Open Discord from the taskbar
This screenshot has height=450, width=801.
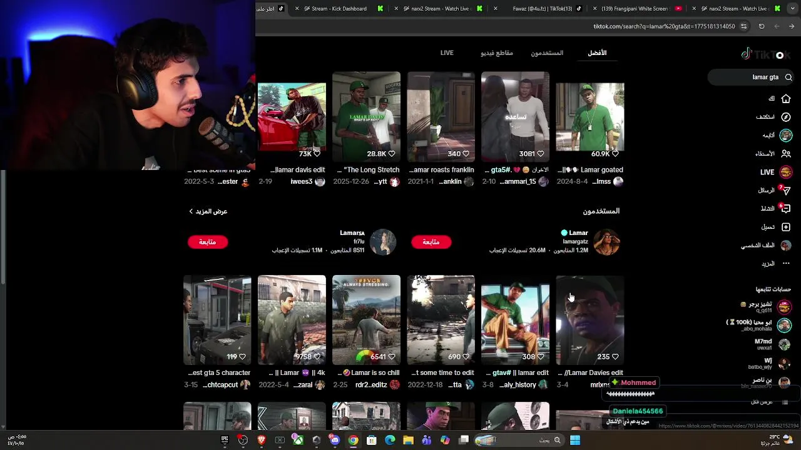point(335,440)
